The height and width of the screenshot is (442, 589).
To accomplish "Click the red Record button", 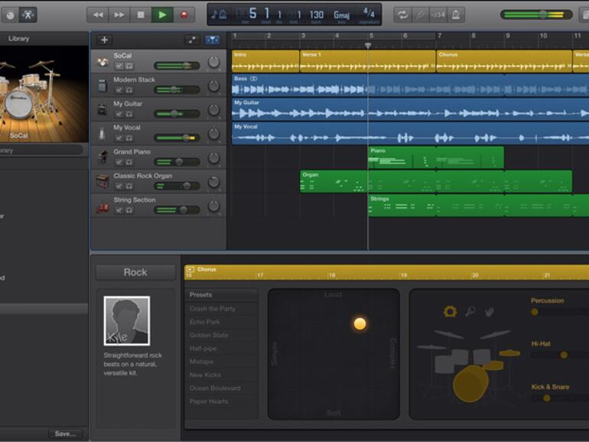I will tap(184, 15).
